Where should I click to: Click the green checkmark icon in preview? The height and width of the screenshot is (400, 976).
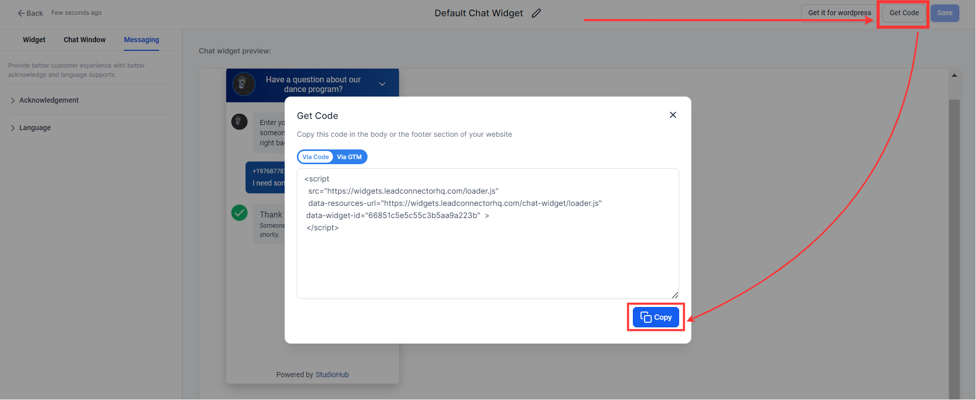pos(239,212)
